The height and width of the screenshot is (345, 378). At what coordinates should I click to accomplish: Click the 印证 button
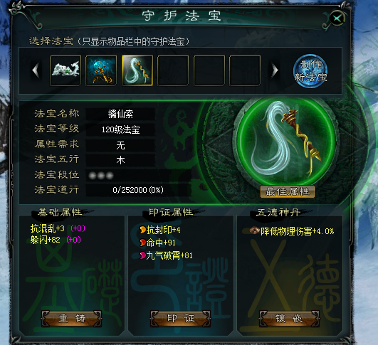[181, 319]
